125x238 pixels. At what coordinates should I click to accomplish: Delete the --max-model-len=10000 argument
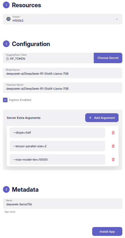point(113,159)
